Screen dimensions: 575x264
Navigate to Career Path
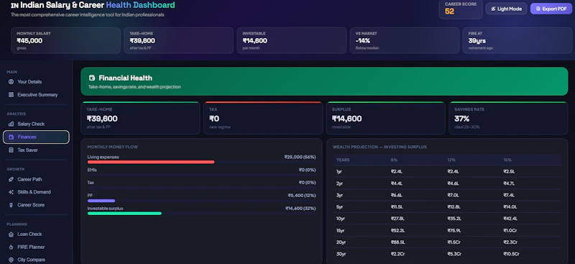tap(36, 180)
